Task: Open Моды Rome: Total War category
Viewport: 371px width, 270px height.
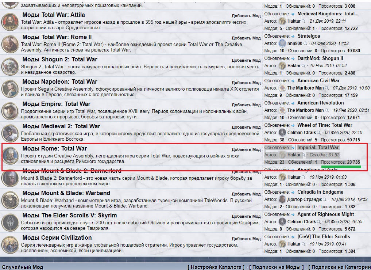Action: (x=55, y=148)
